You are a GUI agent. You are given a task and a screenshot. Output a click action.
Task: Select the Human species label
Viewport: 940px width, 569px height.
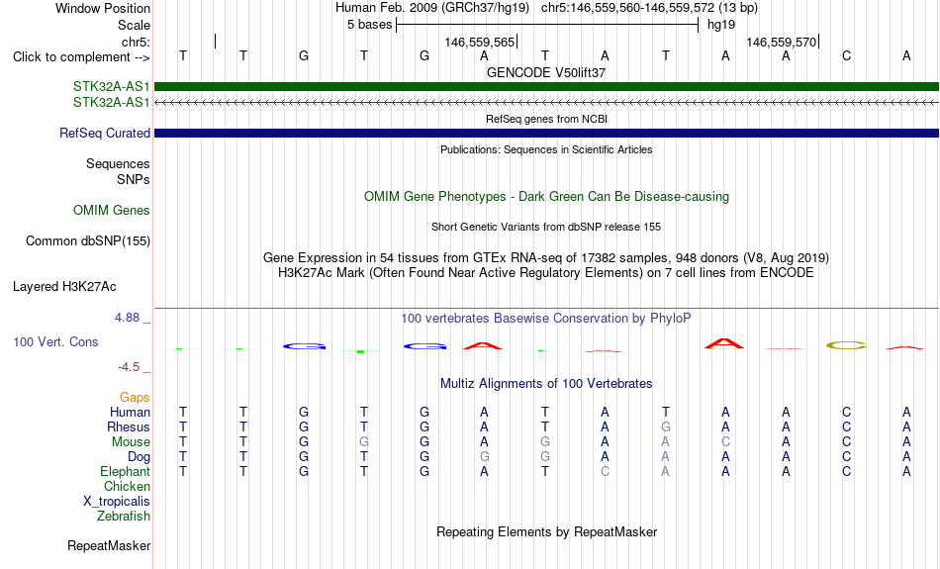[x=130, y=412]
